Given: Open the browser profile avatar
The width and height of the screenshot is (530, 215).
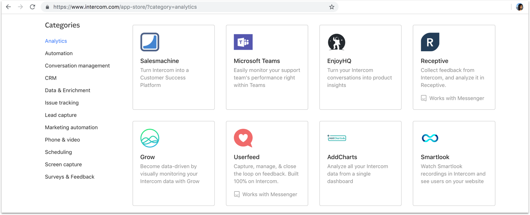Looking at the screenshot, I should coord(520,7).
